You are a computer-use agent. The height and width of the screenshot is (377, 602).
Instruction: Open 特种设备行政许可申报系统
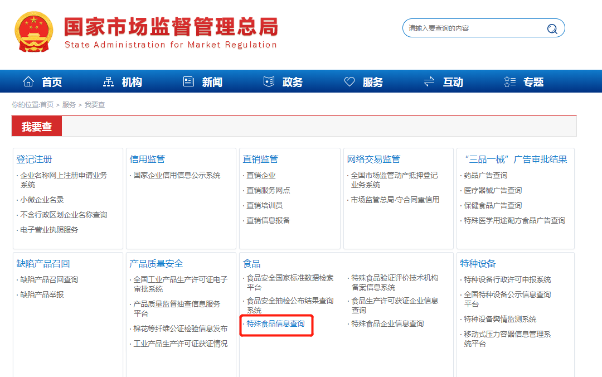pos(507,279)
